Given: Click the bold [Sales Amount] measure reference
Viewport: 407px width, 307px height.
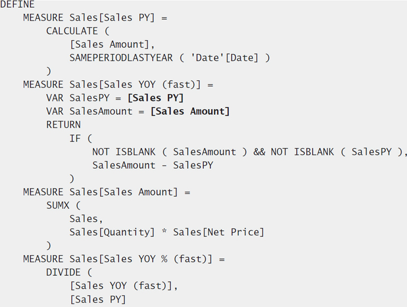Looking at the screenshot, I should point(190,111).
